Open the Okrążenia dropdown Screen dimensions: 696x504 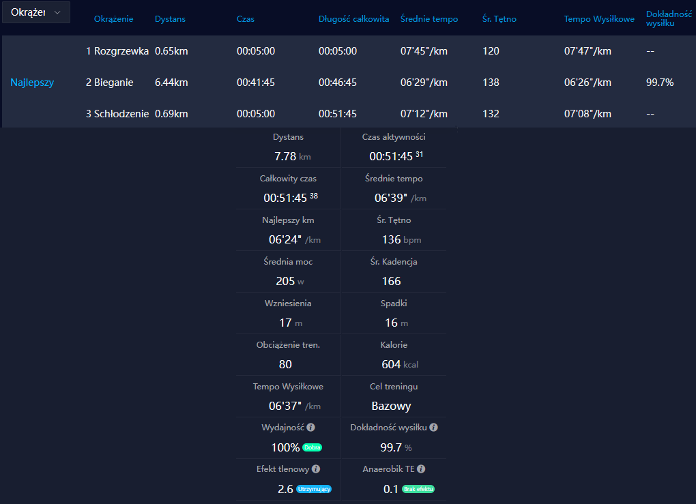36,12
